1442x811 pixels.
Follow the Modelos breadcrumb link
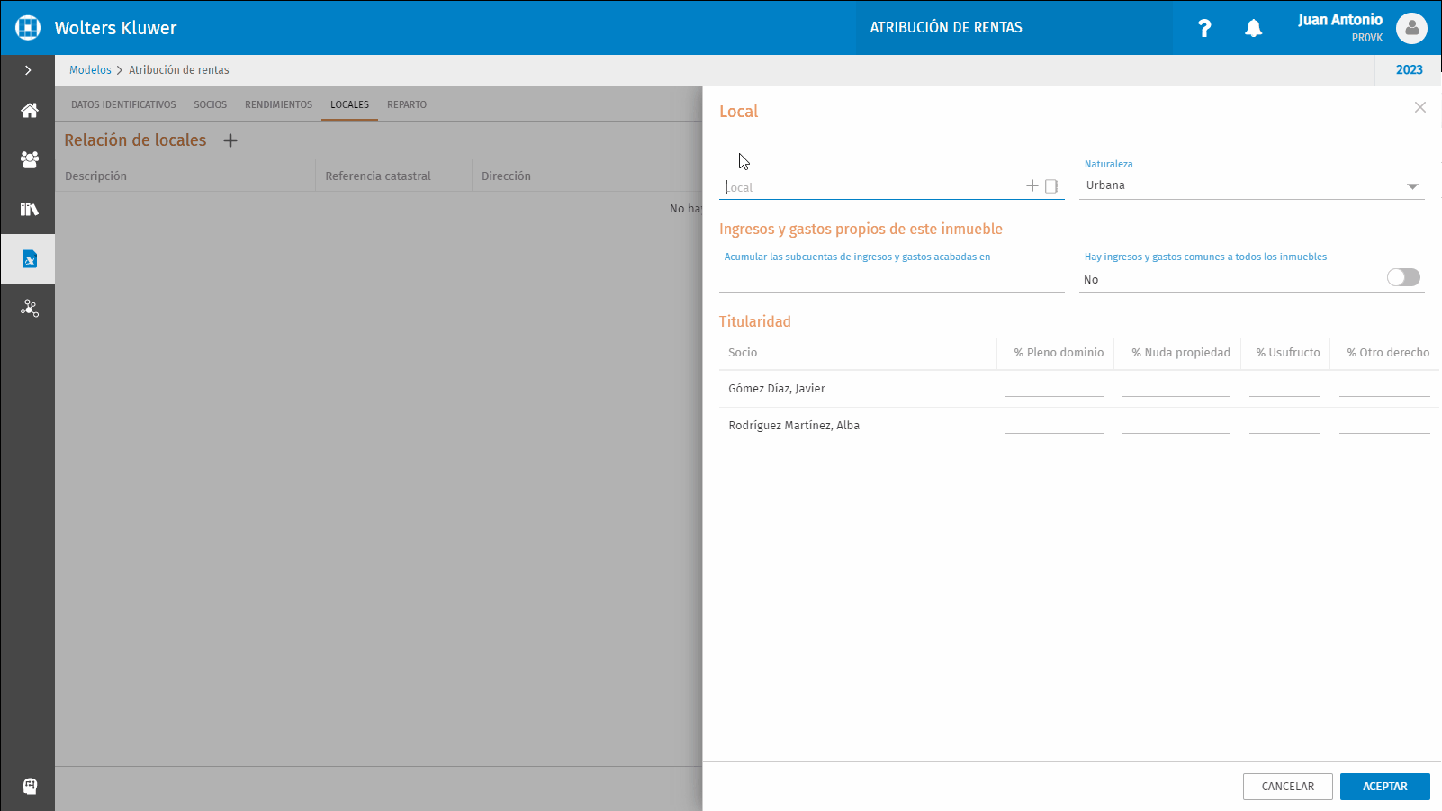tap(91, 70)
